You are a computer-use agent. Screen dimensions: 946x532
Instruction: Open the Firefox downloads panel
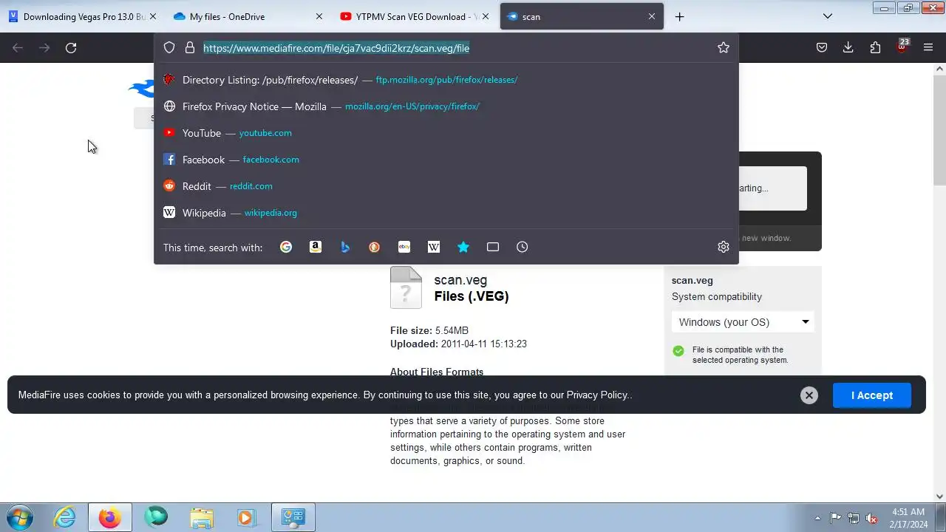pyautogui.click(x=848, y=47)
